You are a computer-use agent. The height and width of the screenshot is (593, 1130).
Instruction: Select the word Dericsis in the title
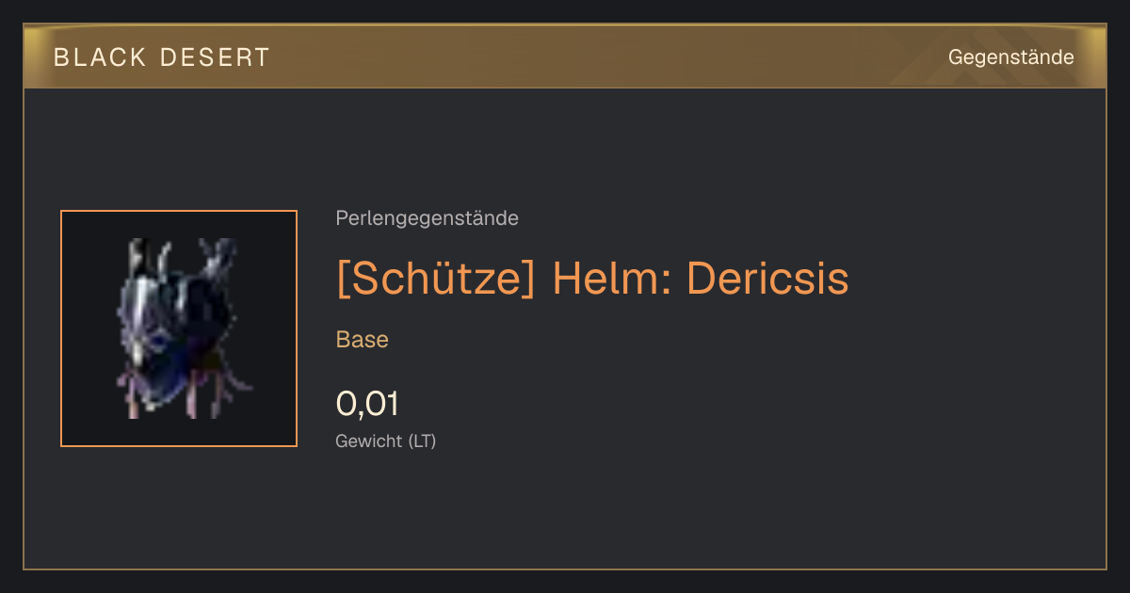tap(767, 278)
